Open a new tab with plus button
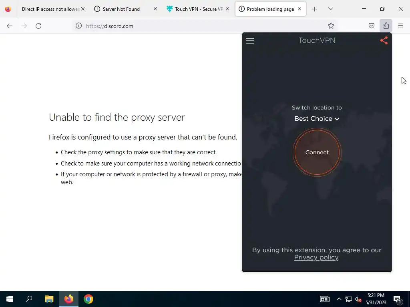Screen dimensions: 410x307 315,9
